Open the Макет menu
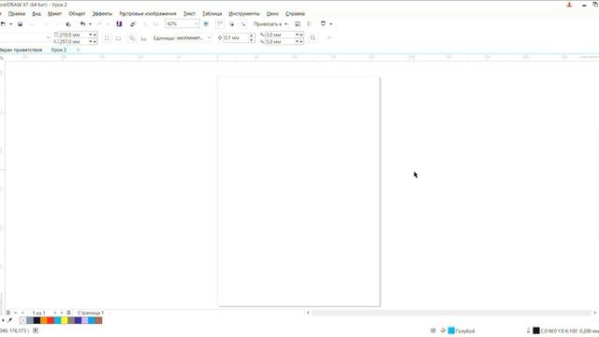 coord(54,14)
